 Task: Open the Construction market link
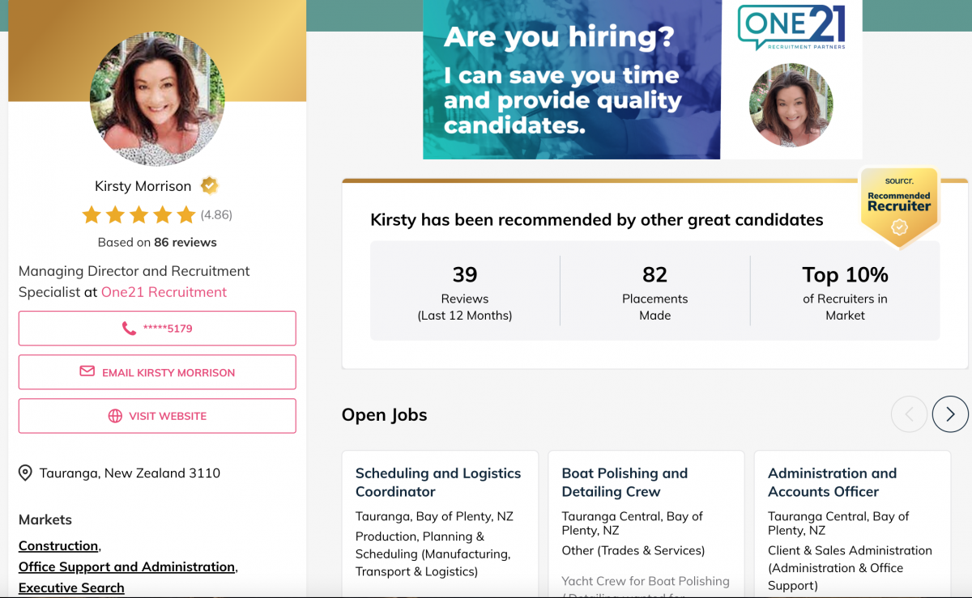point(58,545)
